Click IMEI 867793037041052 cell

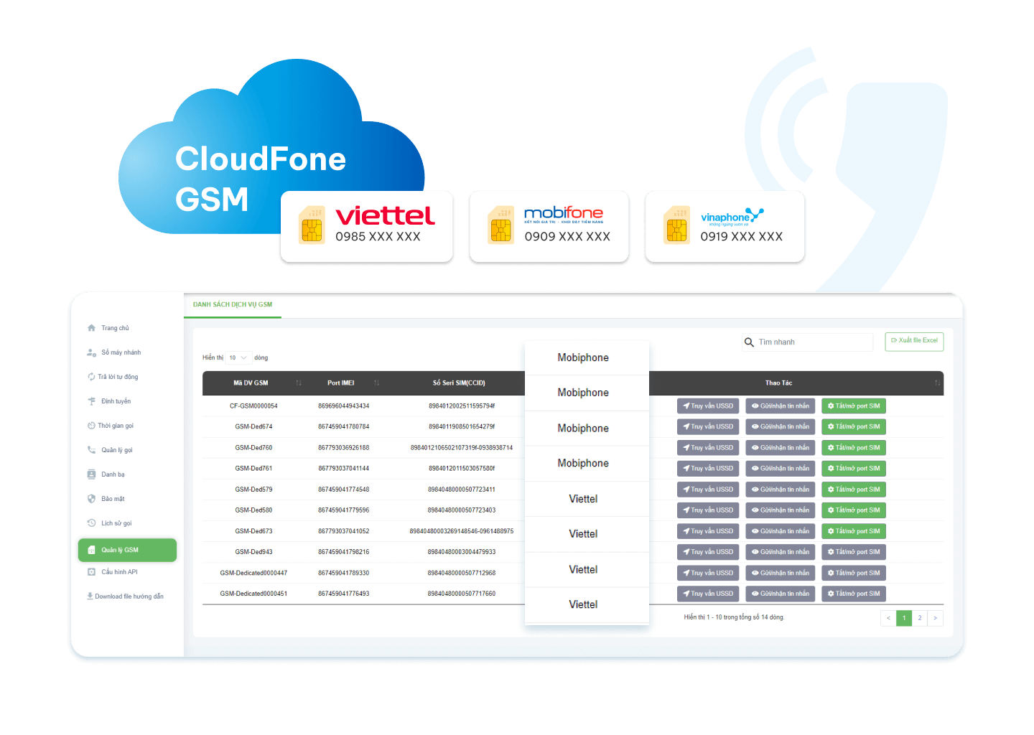[344, 531]
